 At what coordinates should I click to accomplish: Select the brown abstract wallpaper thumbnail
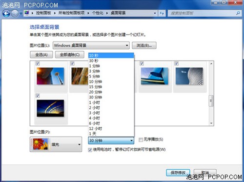click(80, 76)
